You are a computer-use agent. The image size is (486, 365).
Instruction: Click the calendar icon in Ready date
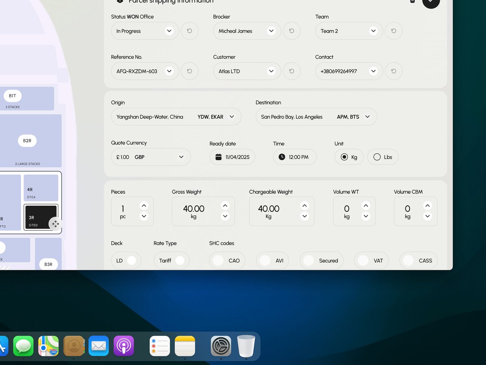(219, 157)
